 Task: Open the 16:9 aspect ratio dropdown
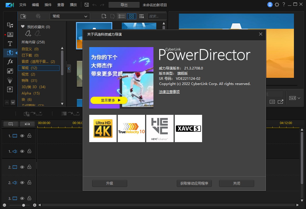click(295, 98)
